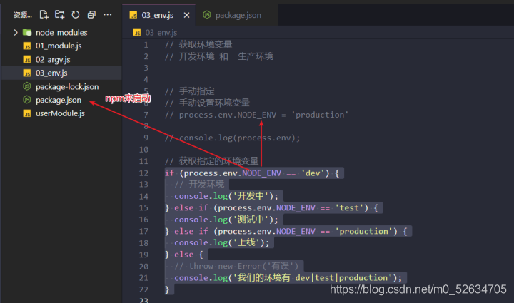Screen dimensions: 514x303
Task: Click line number 1 in the gutter
Action: pos(146,45)
